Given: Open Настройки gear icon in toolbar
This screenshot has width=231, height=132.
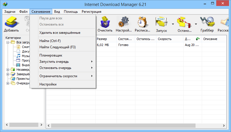Looking at the screenshot, I should point(124,24).
